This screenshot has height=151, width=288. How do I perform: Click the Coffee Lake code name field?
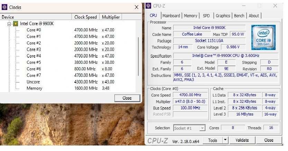[192, 34]
